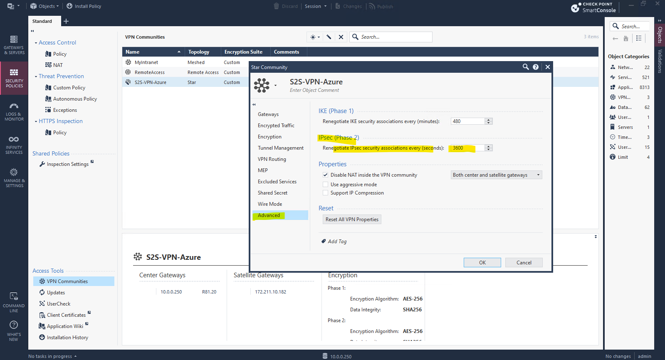Click home icon in Objects panel

tap(626, 38)
